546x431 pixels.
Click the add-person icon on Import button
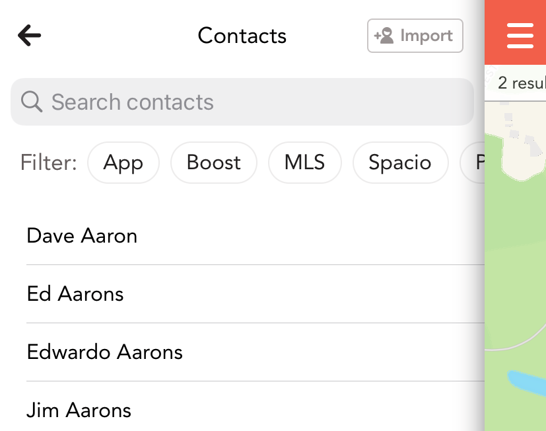pos(384,35)
